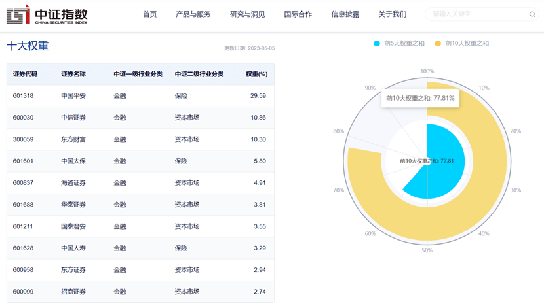Select stock name 海通证券

tap(73, 183)
